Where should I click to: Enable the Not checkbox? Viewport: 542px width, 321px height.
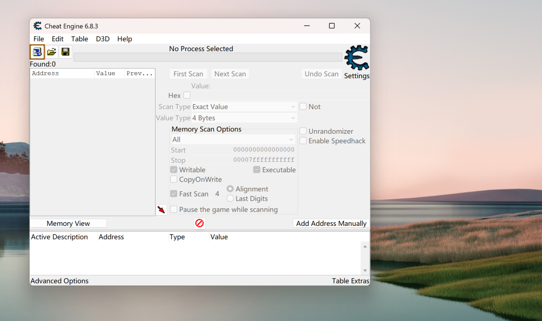tap(303, 107)
